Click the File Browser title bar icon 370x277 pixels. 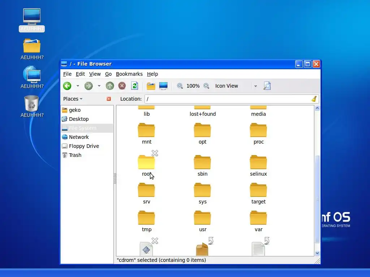click(x=64, y=64)
